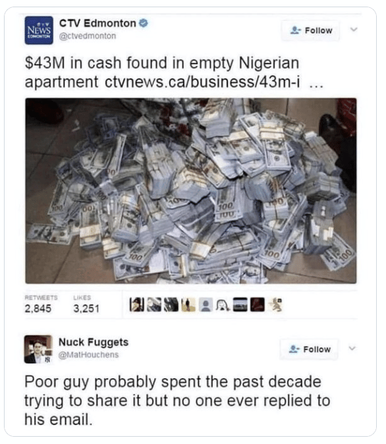
Task: Show the list of 3,251 likes
Action: coord(86,305)
